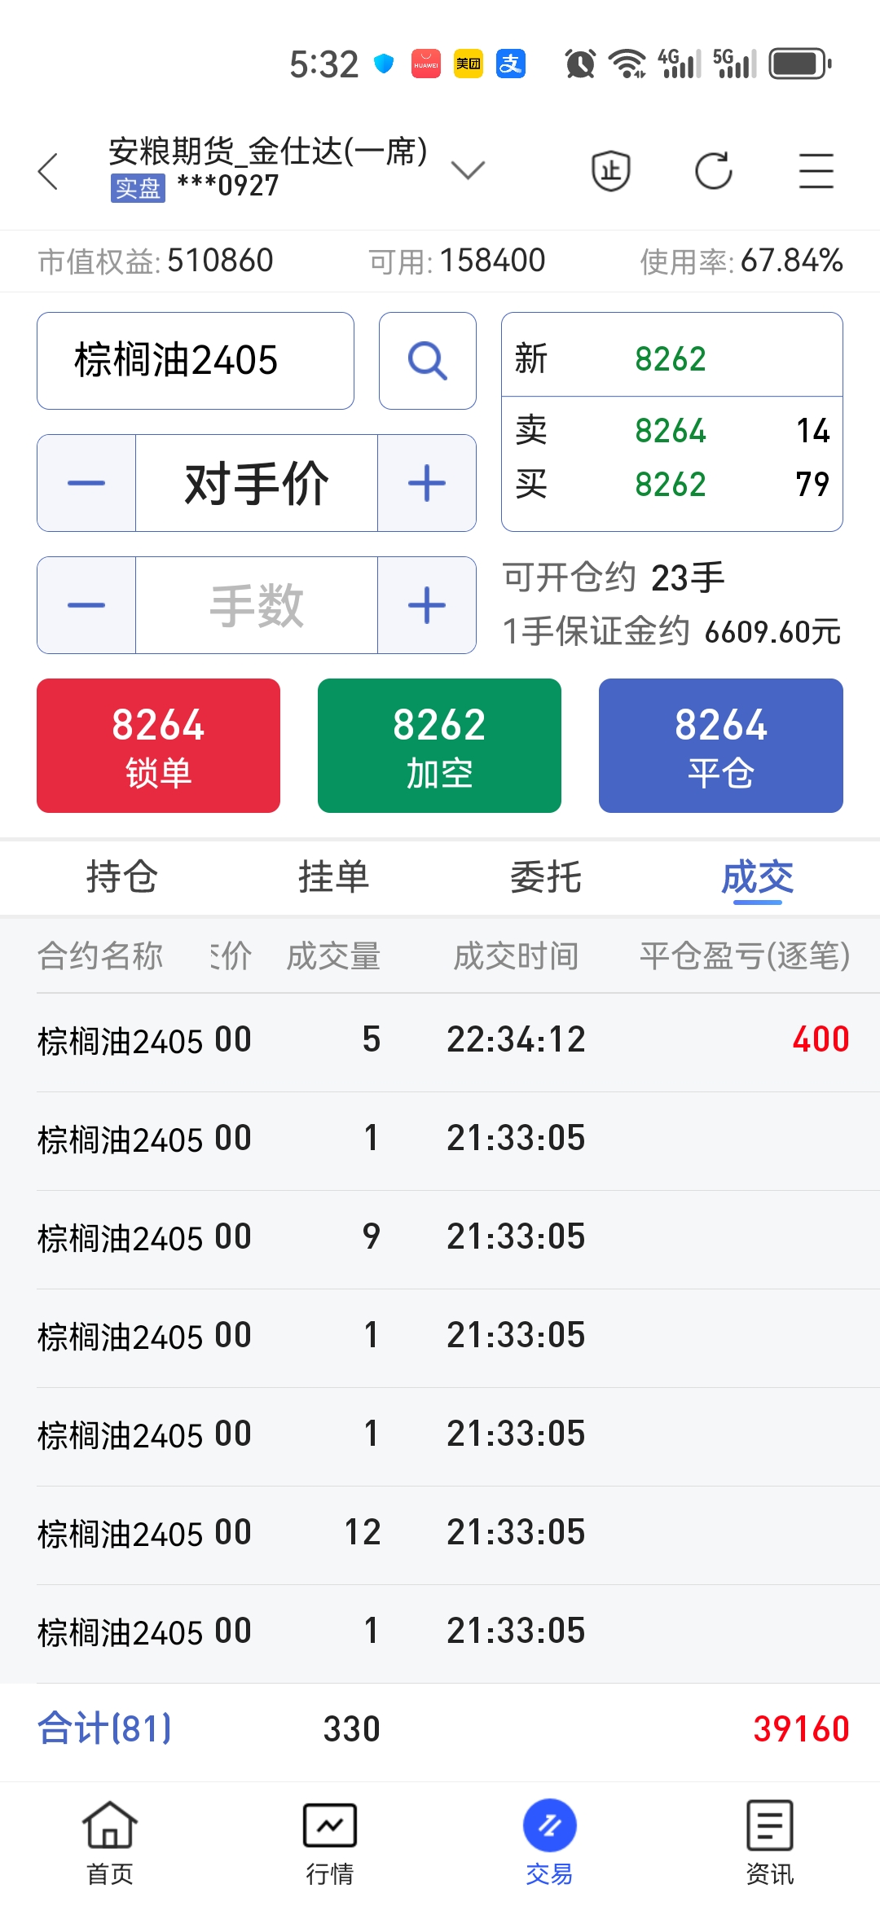Viewport: 880px width, 1906px height.
Task: Open 行情 market chart icon
Action: (330, 1842)
